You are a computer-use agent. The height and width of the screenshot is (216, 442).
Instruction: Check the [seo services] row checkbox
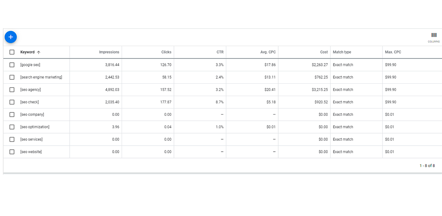point(12,139)
